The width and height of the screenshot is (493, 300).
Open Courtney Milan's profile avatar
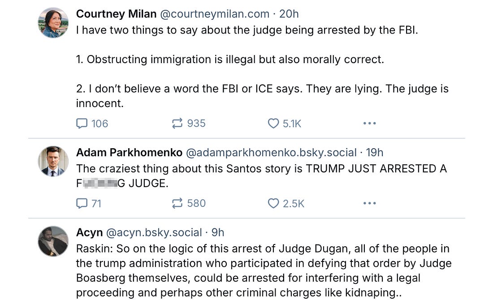(53, 22)
